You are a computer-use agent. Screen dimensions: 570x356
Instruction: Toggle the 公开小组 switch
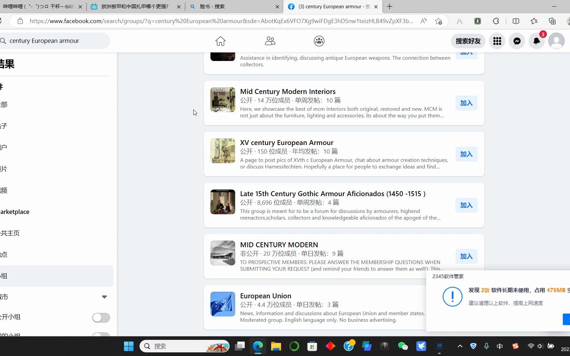(x=101, y=317)
